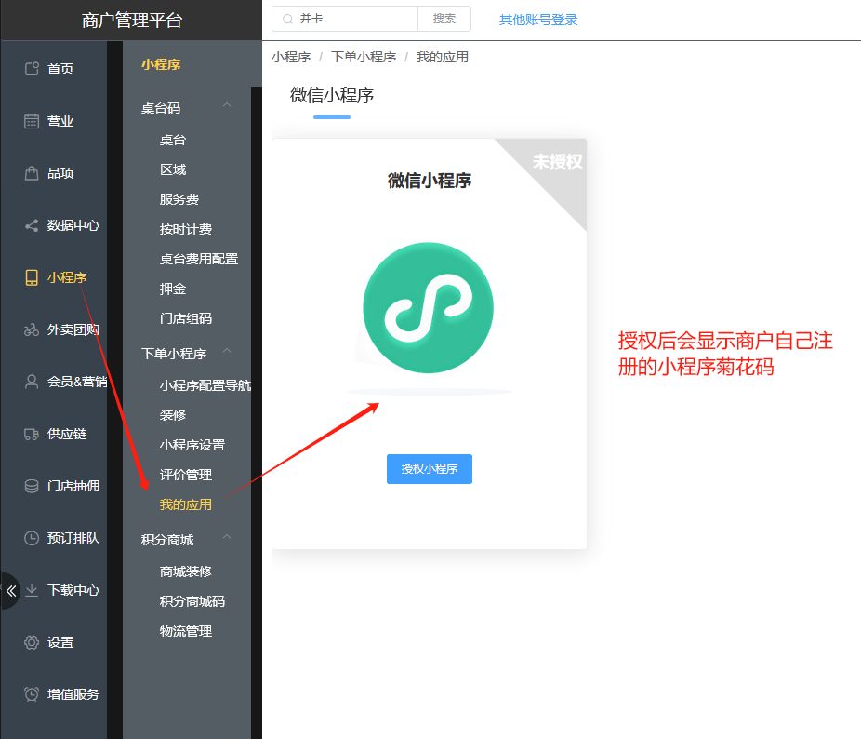Click the 授权小程序 button
Image resolution: width=861 pixels, height=739 pixels.
point(430,469)
